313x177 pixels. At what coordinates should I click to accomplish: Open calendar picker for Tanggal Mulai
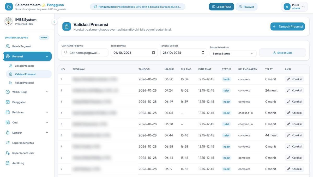153,53
